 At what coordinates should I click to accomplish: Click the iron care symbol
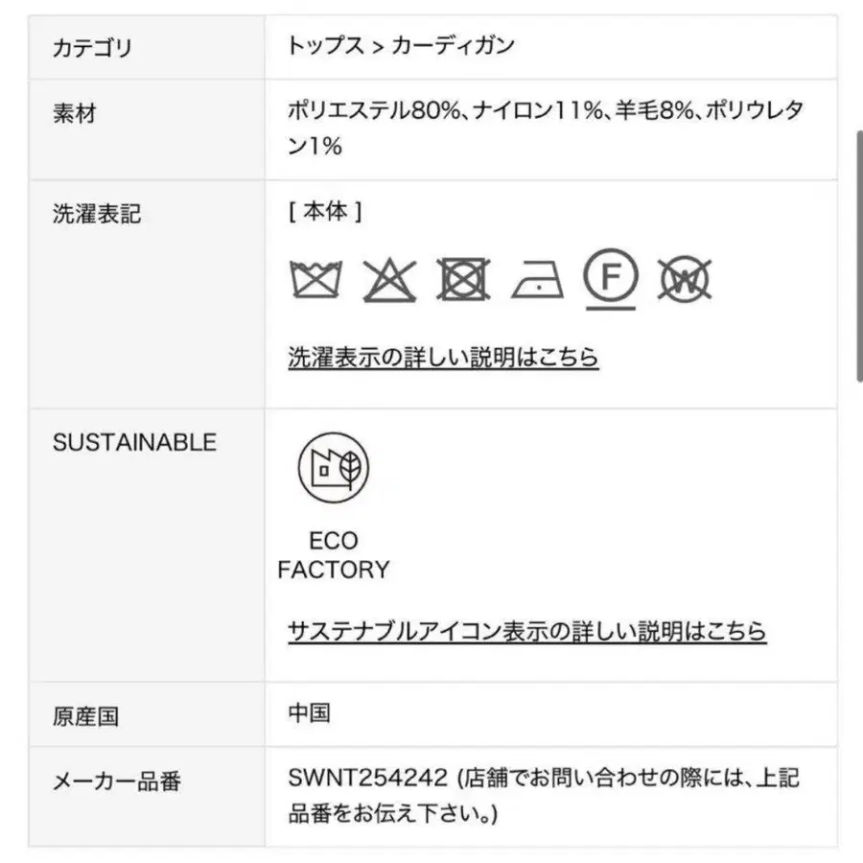537,280
